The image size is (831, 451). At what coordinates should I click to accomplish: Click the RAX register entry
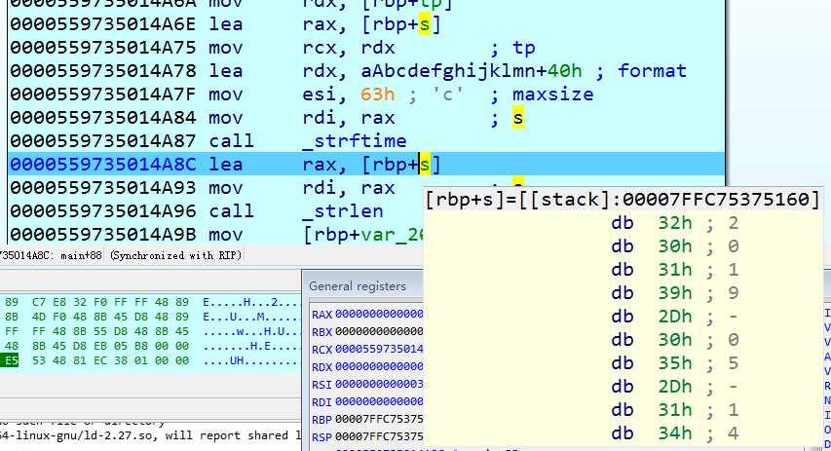pos(367,315)
